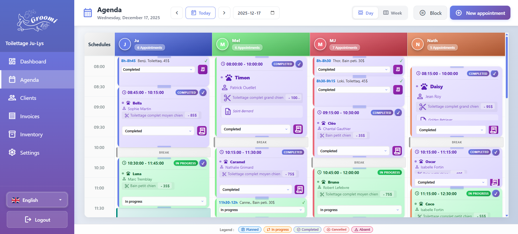Click owner icon beside Patrick Ouellet
Viewport: 518px width, 234px height.
[225, 87]
